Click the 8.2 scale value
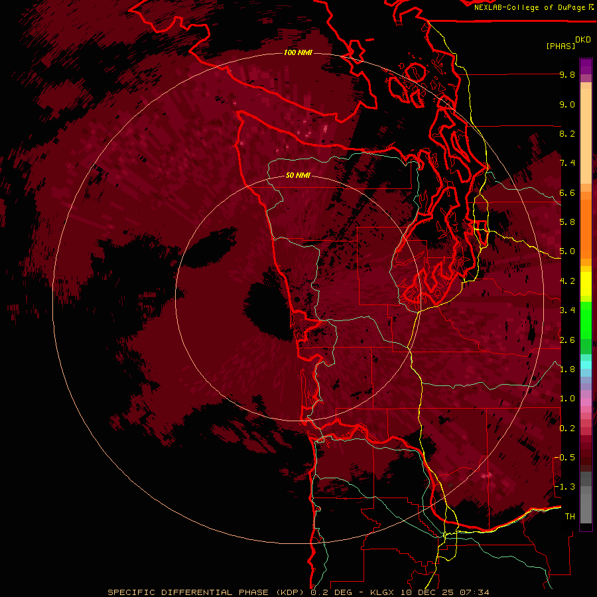The width and height of the screenshot is (597, 597). point(567,133)
